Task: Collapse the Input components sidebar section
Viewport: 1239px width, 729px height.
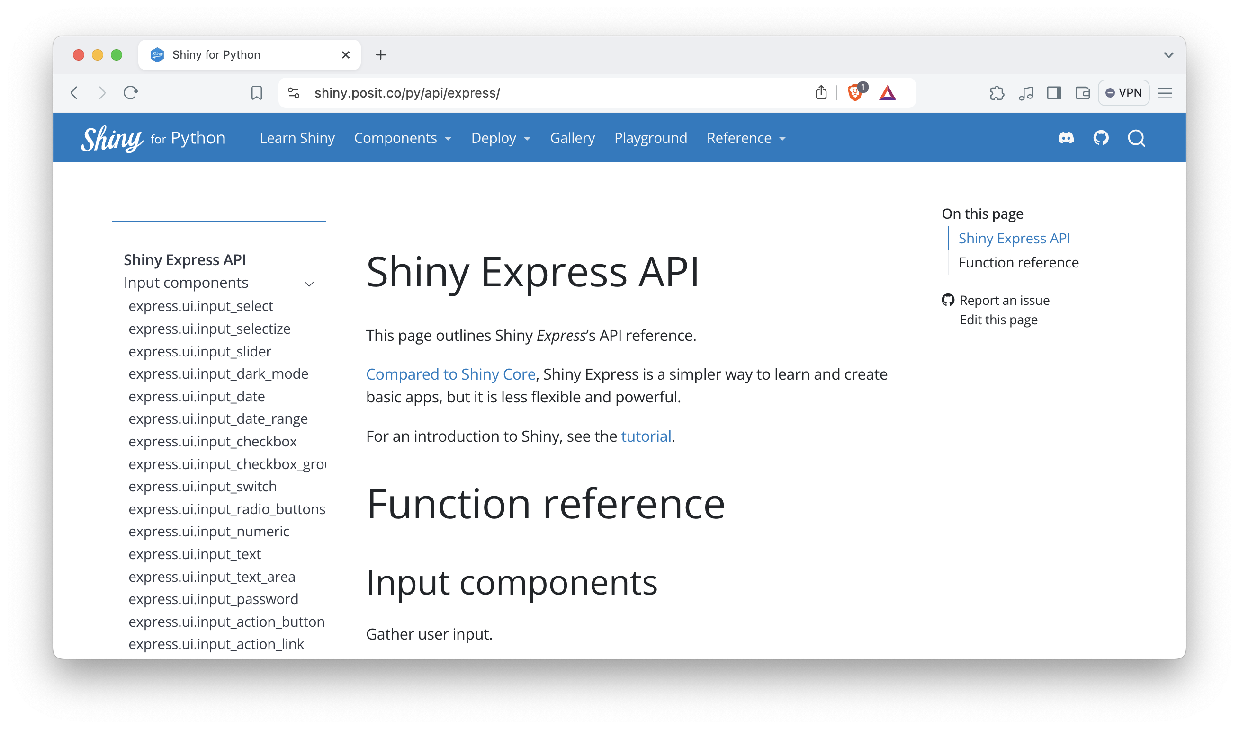Action: tap(309, 284)
